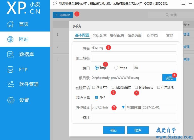Image resolution: width=194 pixels, height=140 pixels.
Task: Switch to the 安全配置 tab
Action: 117,35
